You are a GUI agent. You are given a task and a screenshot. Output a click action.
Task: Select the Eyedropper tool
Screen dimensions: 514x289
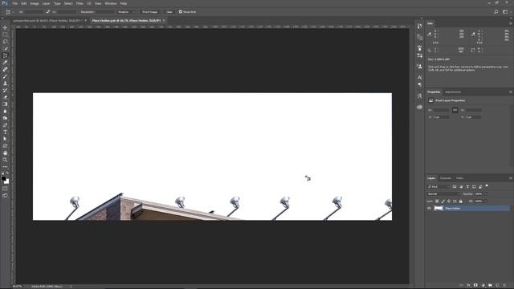[x=5, y=63]
